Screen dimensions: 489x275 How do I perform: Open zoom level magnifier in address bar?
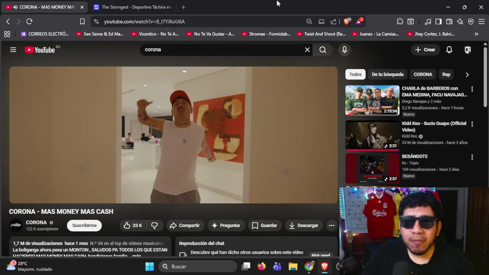(x=309, y=21)
